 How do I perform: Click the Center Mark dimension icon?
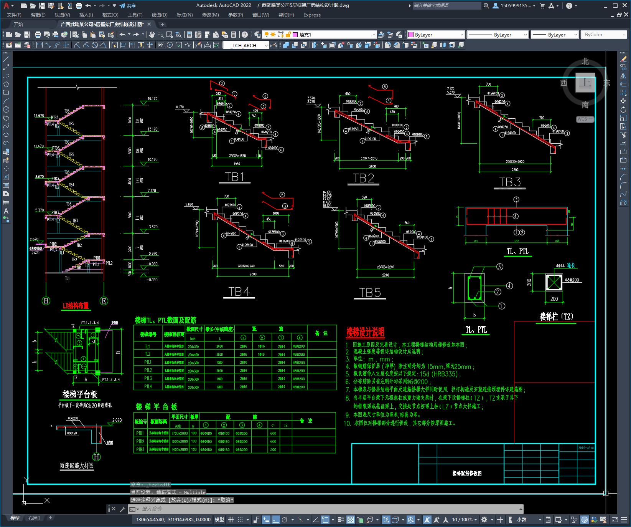click(x=170, y=45)
